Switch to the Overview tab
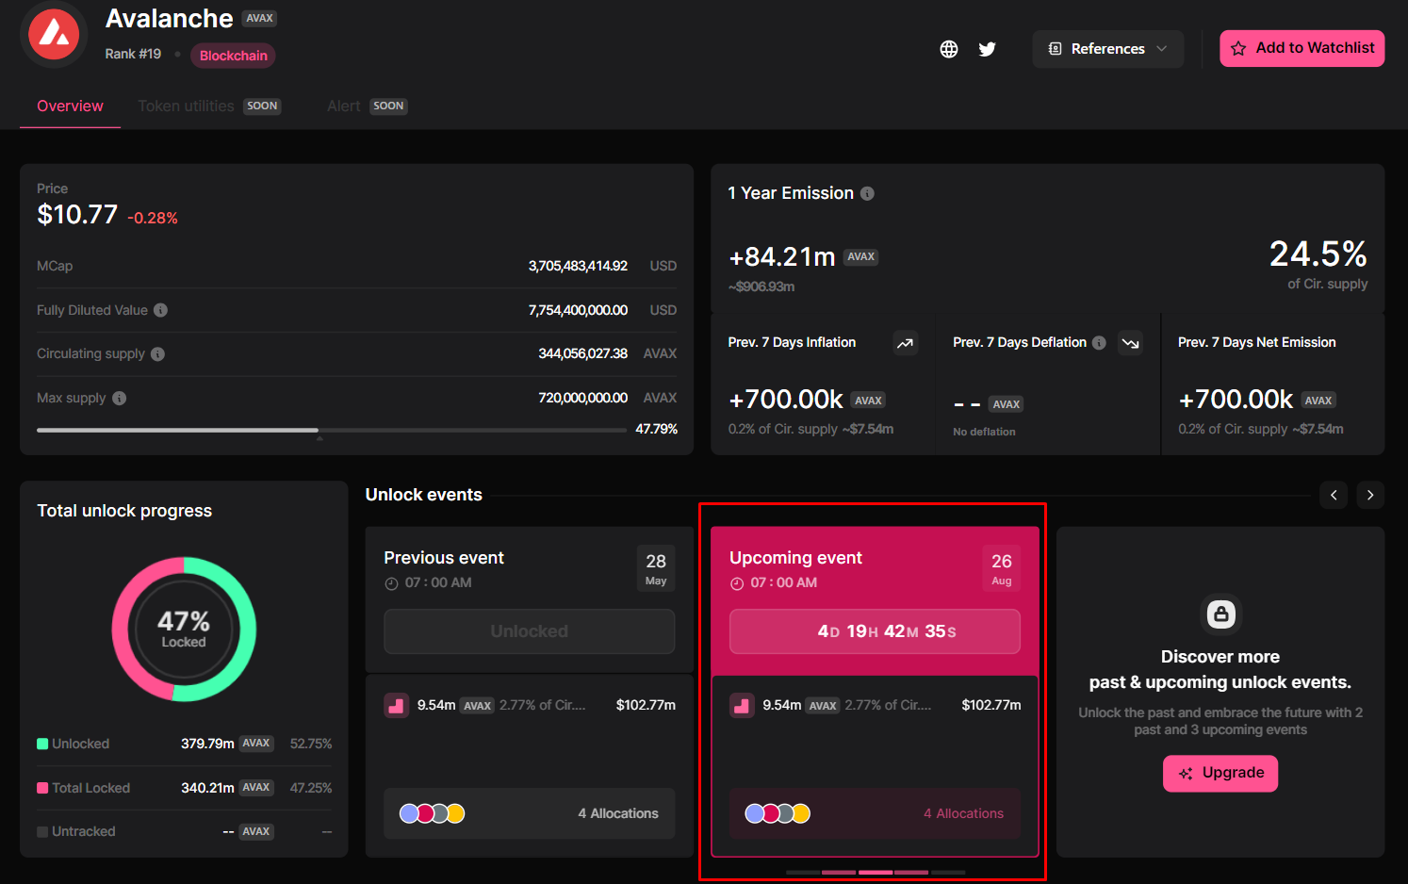The width and height of the screenshot is (1408, 884). tap(70, 106)
